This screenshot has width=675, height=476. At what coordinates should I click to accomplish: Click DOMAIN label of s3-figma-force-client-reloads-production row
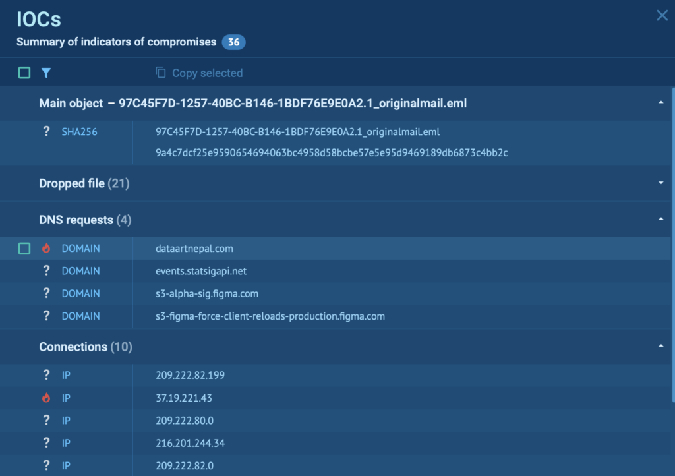[x=80, y=316]
